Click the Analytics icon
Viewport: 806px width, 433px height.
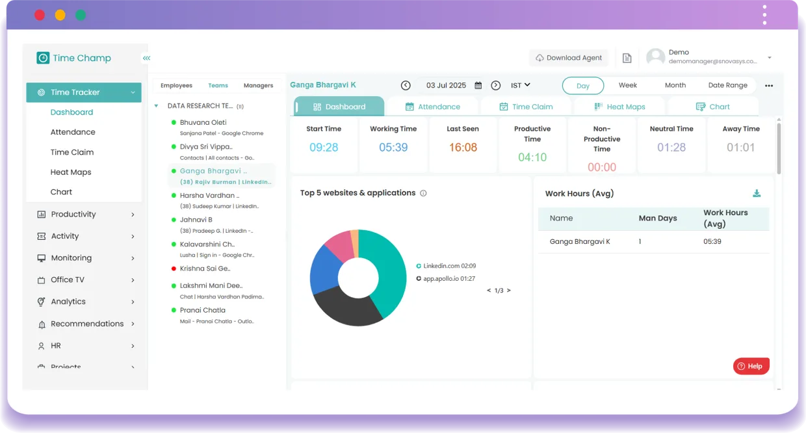[42, 302]
